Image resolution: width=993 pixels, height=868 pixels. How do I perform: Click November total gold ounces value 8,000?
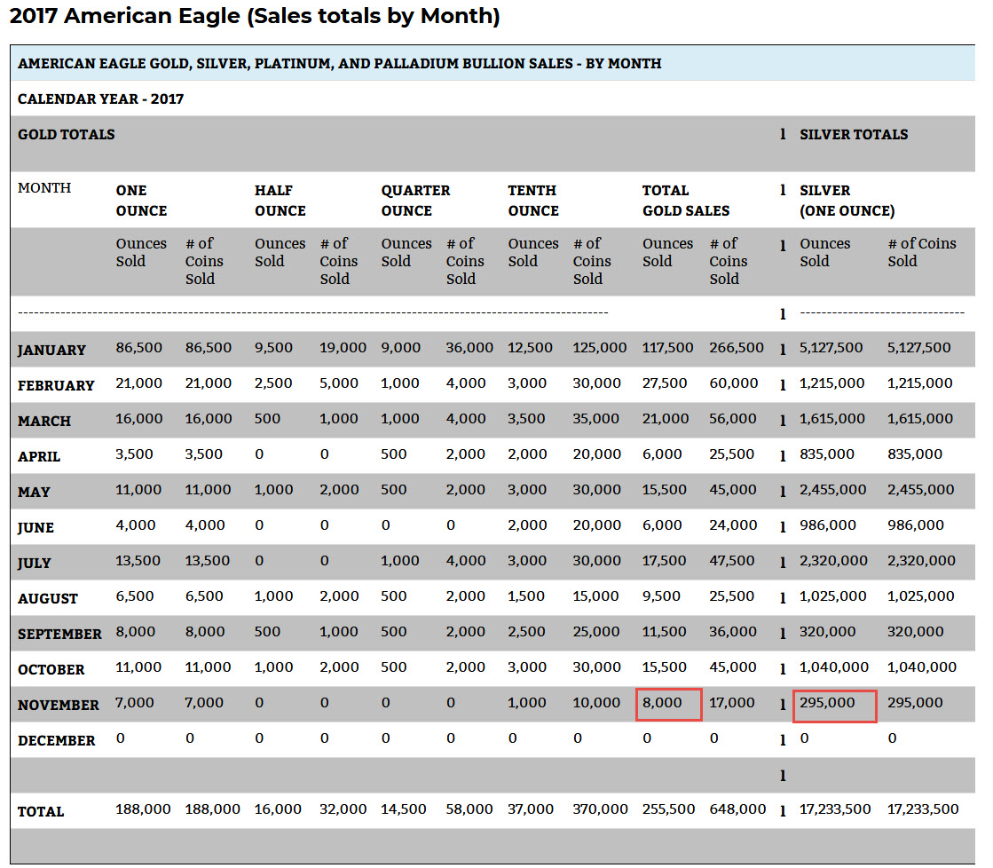click(x=662, y=703)
